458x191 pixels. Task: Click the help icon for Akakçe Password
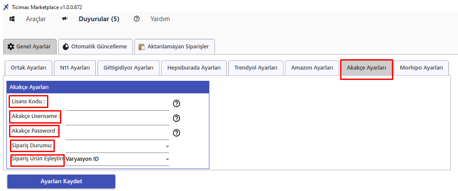(x=177, y=133)
